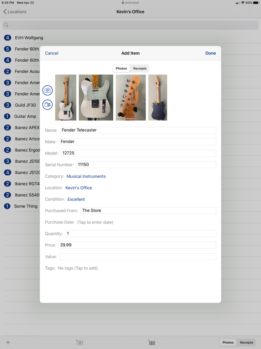This screenshot has width=261, height=349.
Task: Edit Purchased From field The Store
Action: 148,210
